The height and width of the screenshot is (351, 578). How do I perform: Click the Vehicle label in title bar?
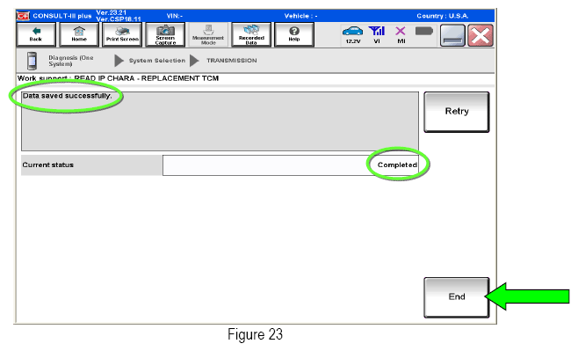(x=300, y=16)
